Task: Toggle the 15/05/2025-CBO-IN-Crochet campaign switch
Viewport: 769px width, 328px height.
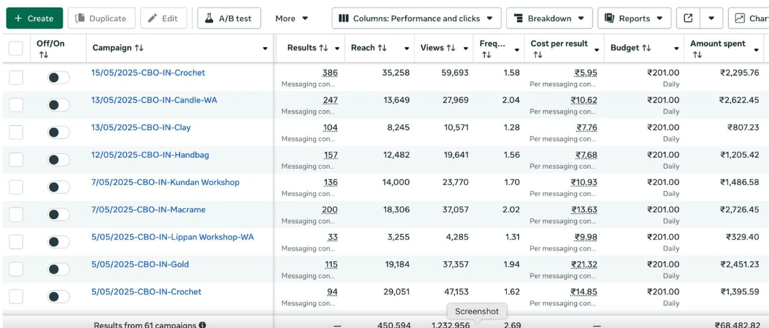Action: [x=59, y=78]
